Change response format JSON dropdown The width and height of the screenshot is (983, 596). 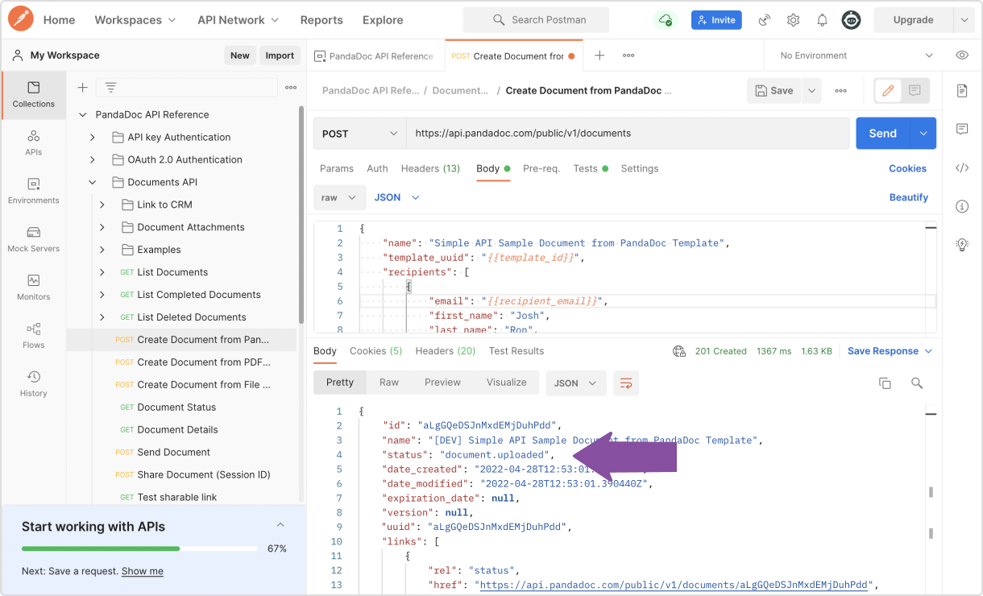[x=576, y=383]
